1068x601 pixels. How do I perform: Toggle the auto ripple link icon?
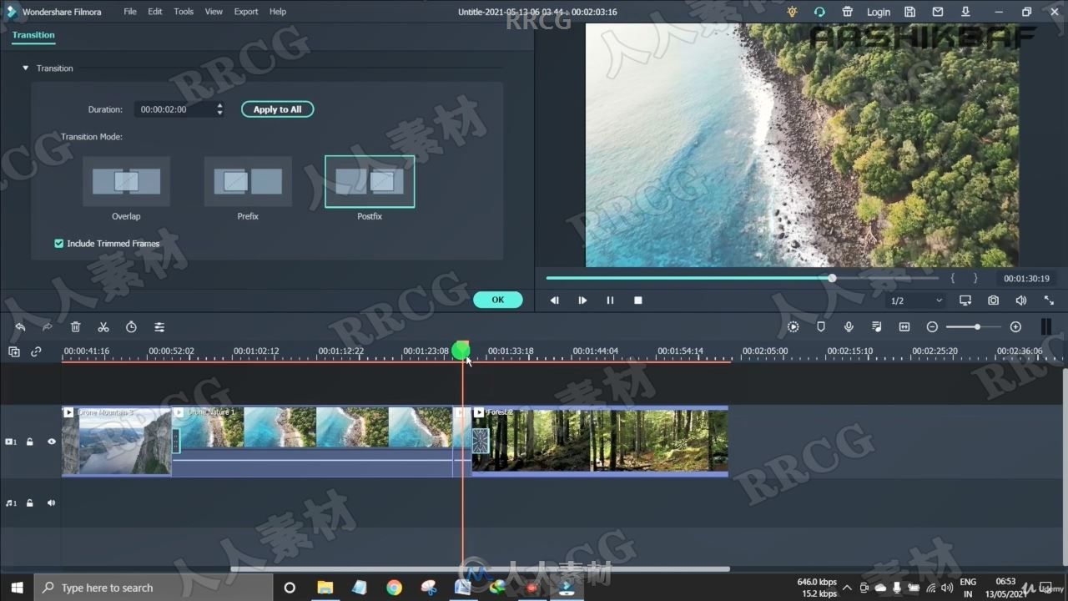pyautogui.click(x=36, y=352)
